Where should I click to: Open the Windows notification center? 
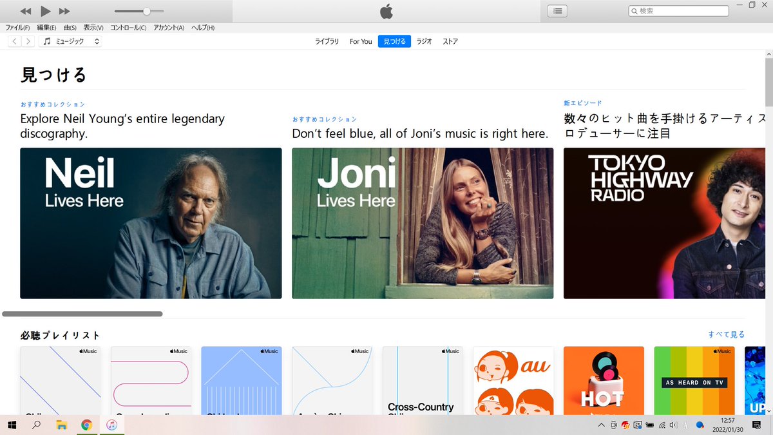click(757, 425)
